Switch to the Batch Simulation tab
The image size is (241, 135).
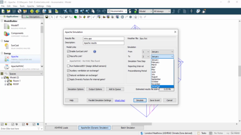tap(128, 127)
